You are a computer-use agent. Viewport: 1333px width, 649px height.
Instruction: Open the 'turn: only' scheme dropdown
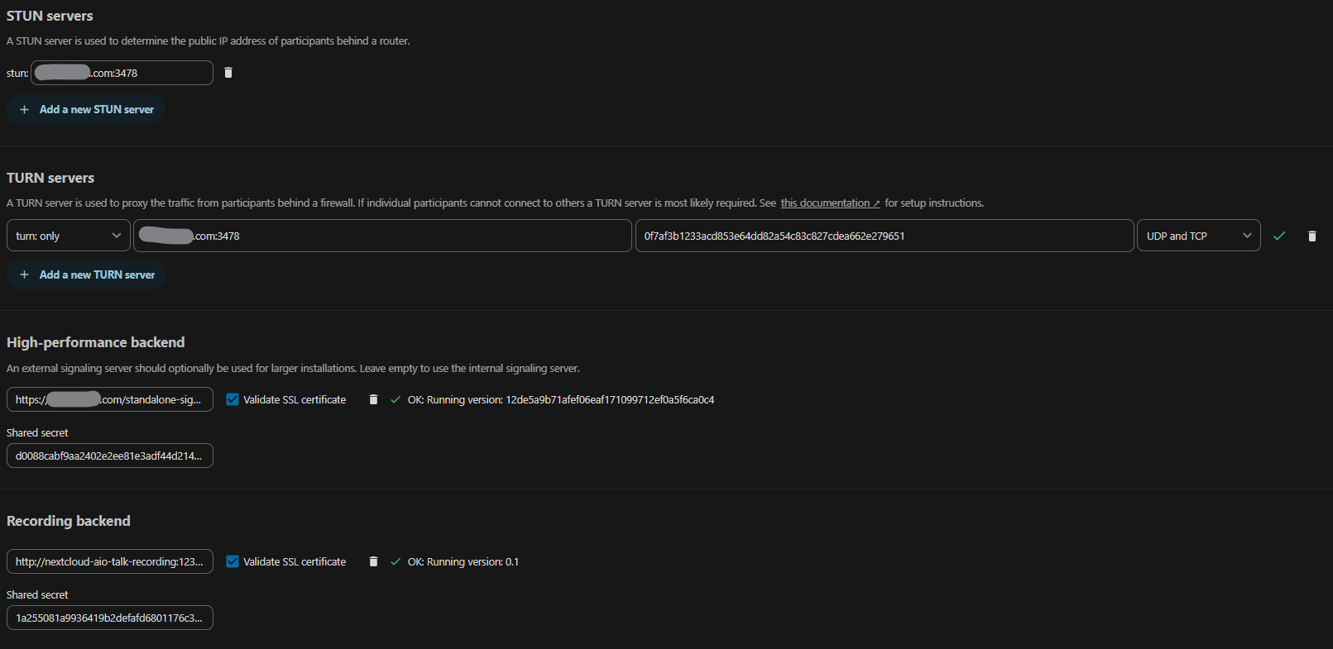[69, 236]
